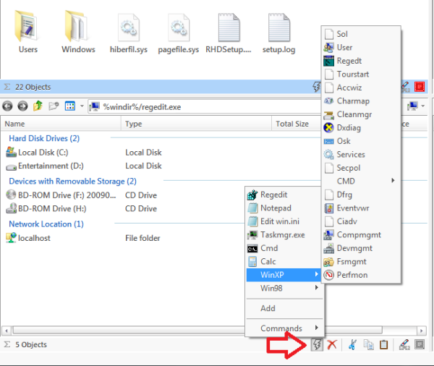Click the address bar with %windir%/regedit.exe
This screenshot has height=366, width=434.
tap(205, 107)
